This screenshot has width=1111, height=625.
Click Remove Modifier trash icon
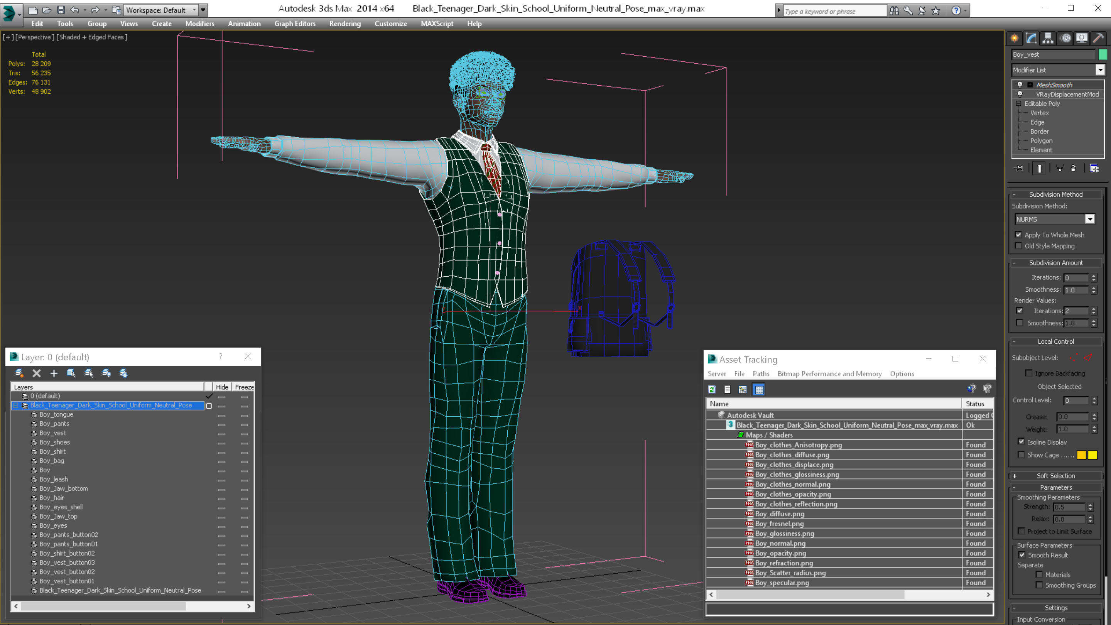[1074, 168]
